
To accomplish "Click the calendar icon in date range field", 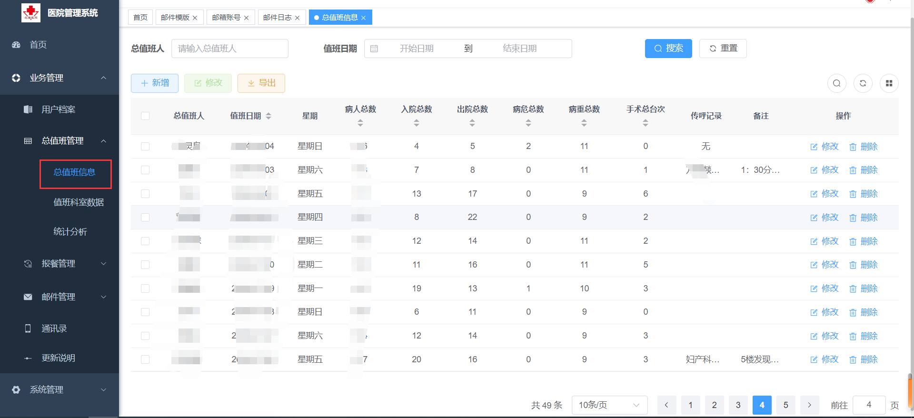I will [x=374, y=49].
